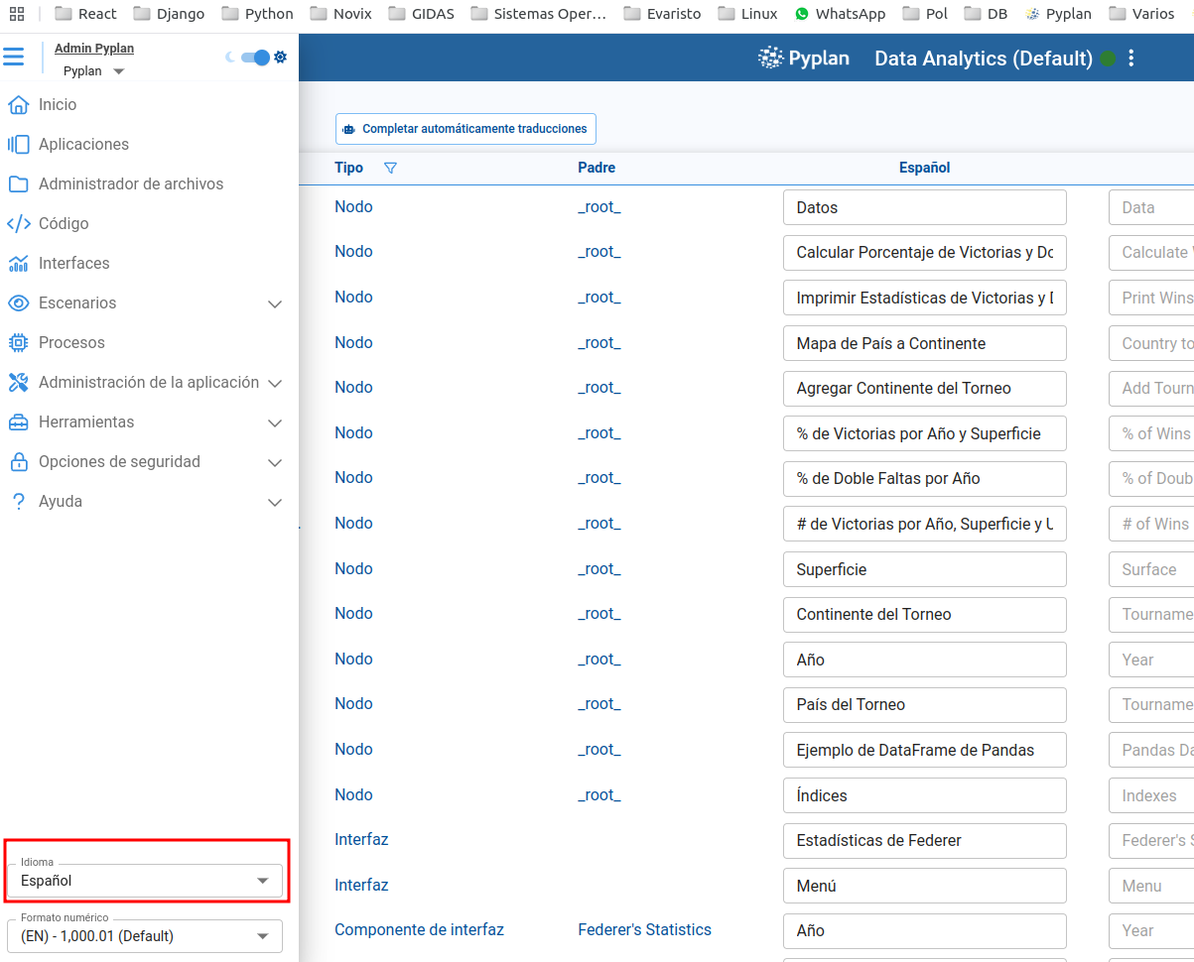
Task: Edit the Superficie translation text field
Action: click(x=924, y=568)
